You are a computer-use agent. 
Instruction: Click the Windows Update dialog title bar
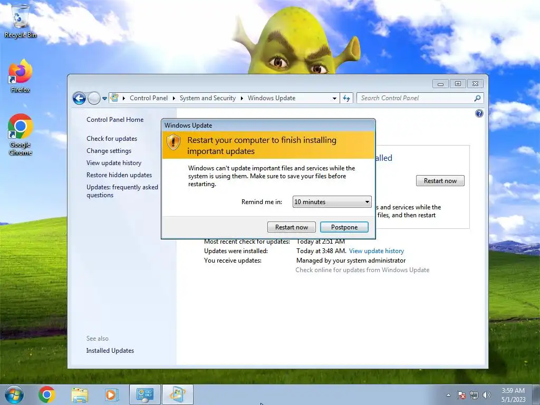[x=268, y=126]
